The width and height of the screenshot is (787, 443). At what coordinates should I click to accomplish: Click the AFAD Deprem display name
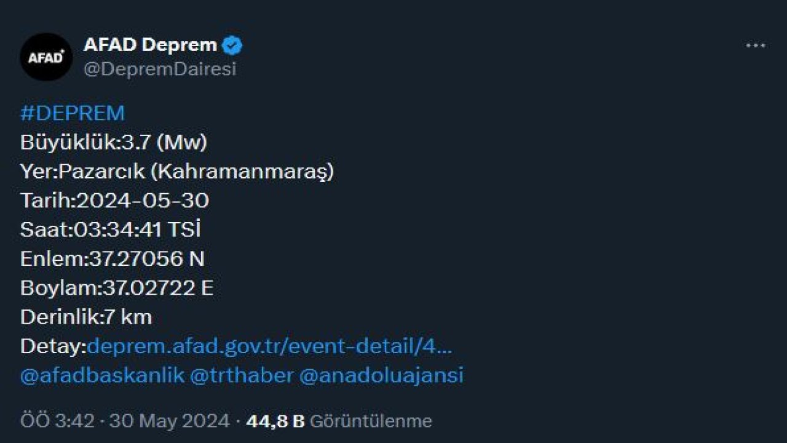151,43
